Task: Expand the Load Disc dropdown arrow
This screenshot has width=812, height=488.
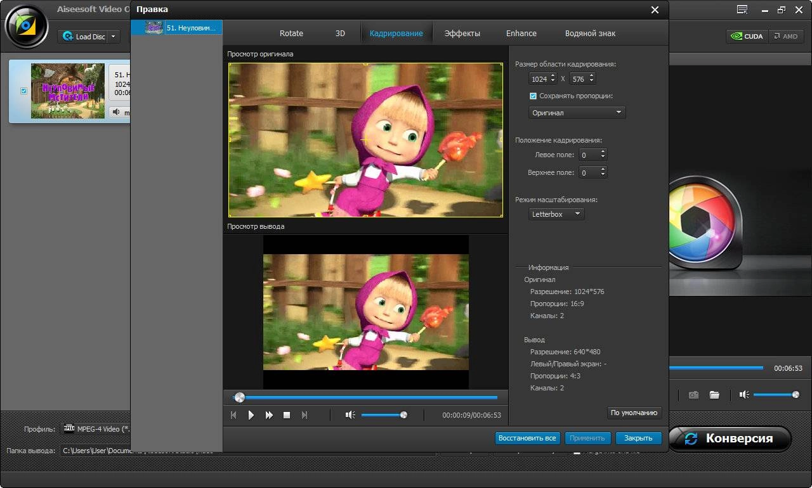Action: [114, 37]
